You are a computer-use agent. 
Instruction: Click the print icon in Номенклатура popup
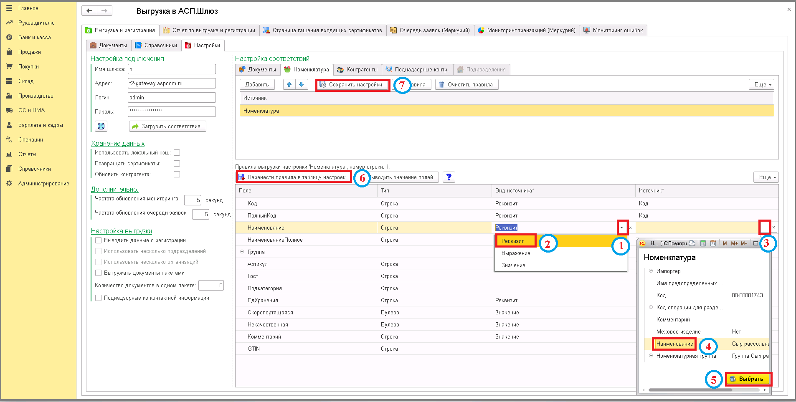click(692, 243)
